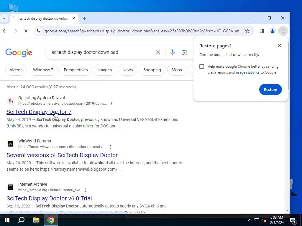Click the browser back arrow
This screenshot has width=302, height=226.
[x=5, y=31]
